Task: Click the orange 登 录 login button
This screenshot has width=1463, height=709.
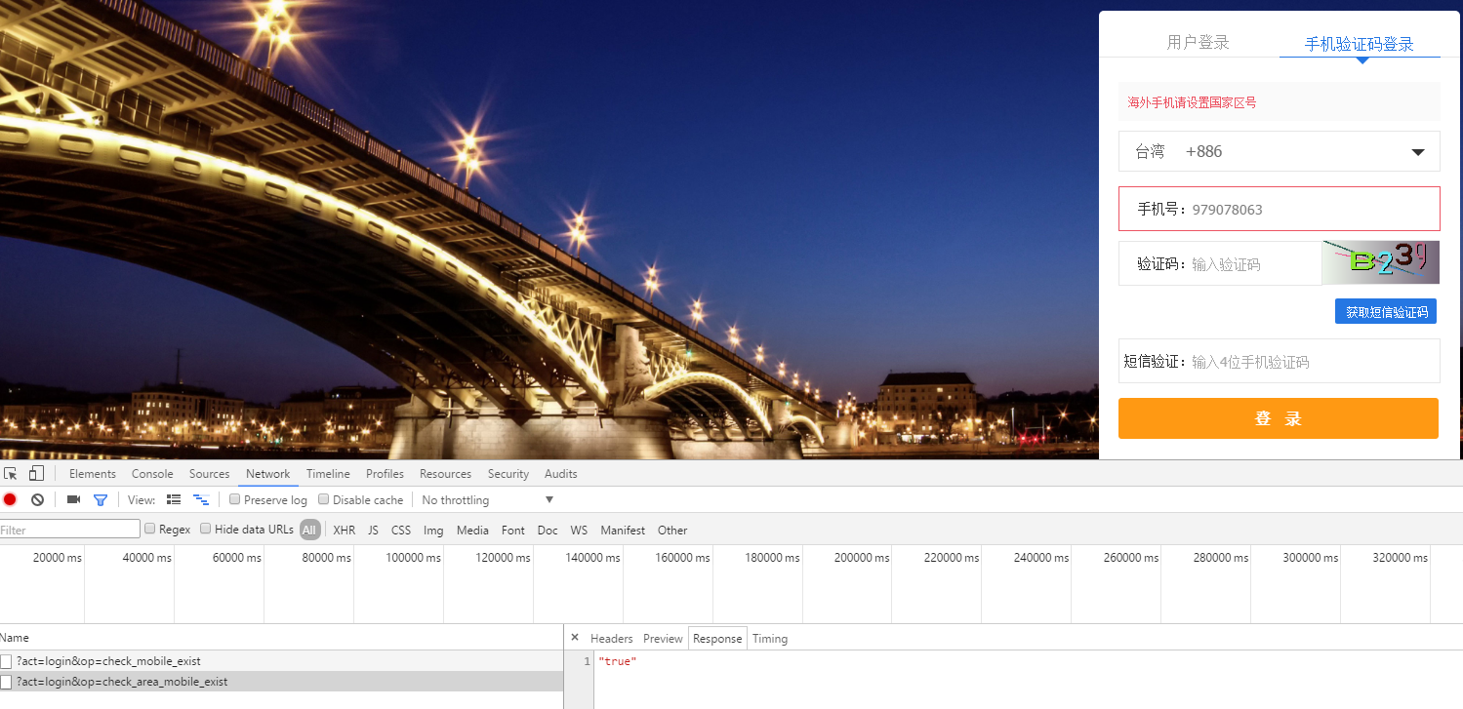Action: coord(1278,418)
